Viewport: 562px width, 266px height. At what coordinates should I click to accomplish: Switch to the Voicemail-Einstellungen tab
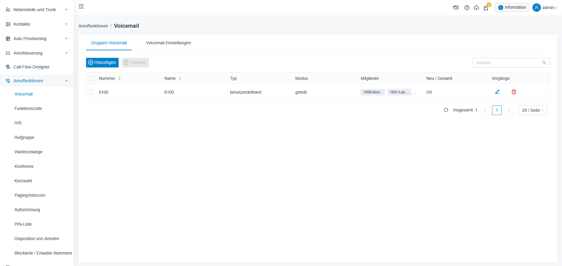[x=168, y=43]
